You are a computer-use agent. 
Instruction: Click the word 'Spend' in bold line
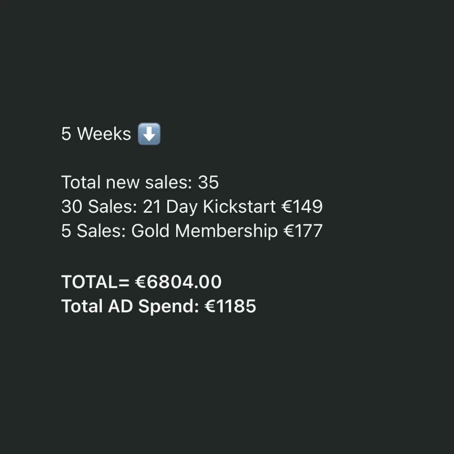(168, 306)
